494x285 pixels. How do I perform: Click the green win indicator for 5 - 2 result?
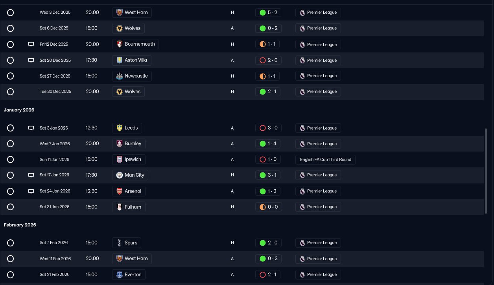point(262,13)
